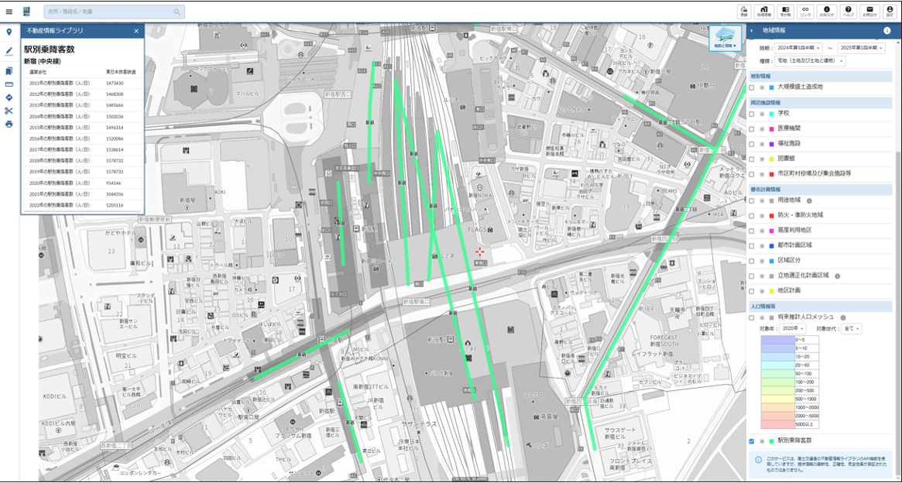Image resolution: width=902 pixels, height=483 pixels.
Task: Click the 図書館 yellow color swatch
Action: coord(771,159)
